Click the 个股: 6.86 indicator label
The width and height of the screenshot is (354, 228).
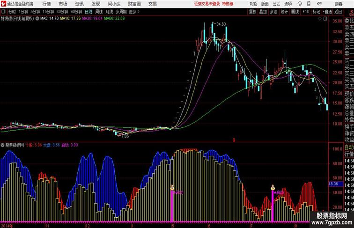click(34, 145)
